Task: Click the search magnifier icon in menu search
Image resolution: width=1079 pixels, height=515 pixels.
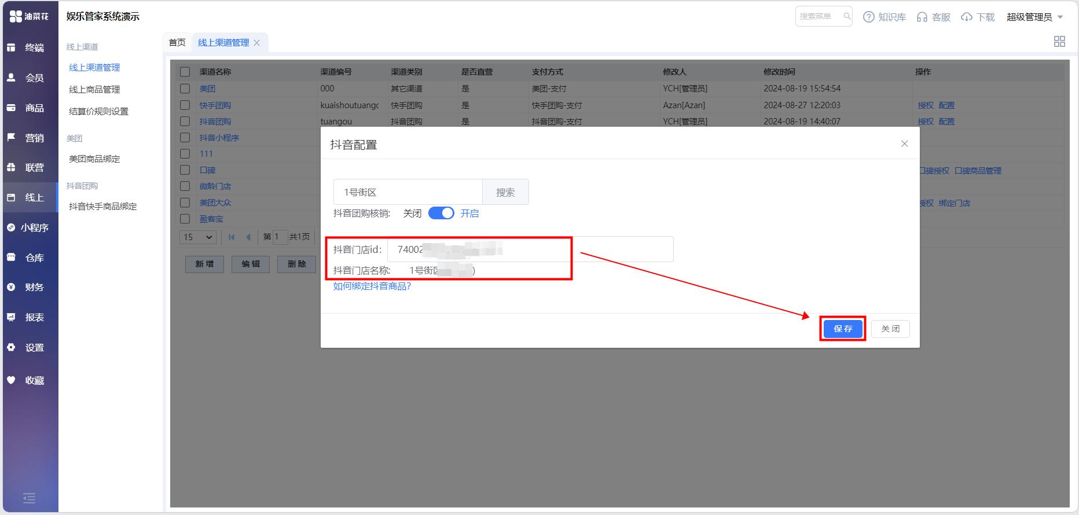Action: [x=847, y=16]
